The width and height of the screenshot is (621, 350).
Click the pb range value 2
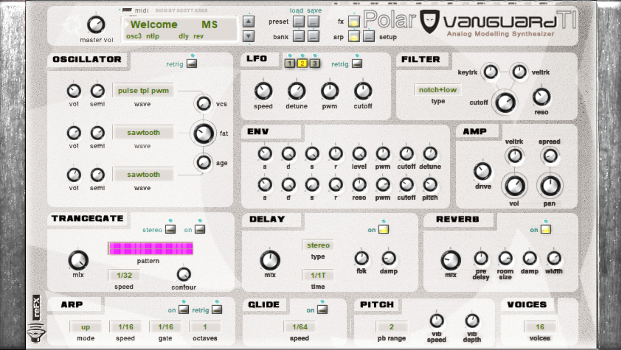pos(391,327)
